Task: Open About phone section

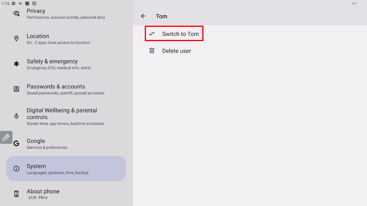Action: point(43,194)
